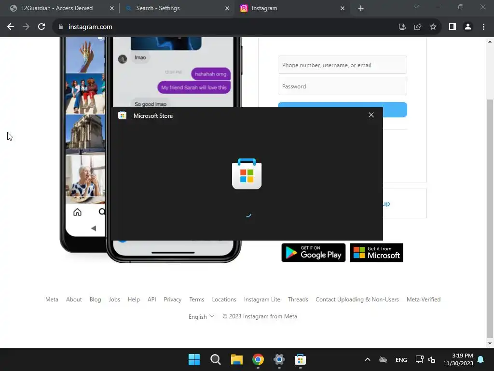Open the tab search chevron
Screen dimensions: 494x371
coord(416,7)
